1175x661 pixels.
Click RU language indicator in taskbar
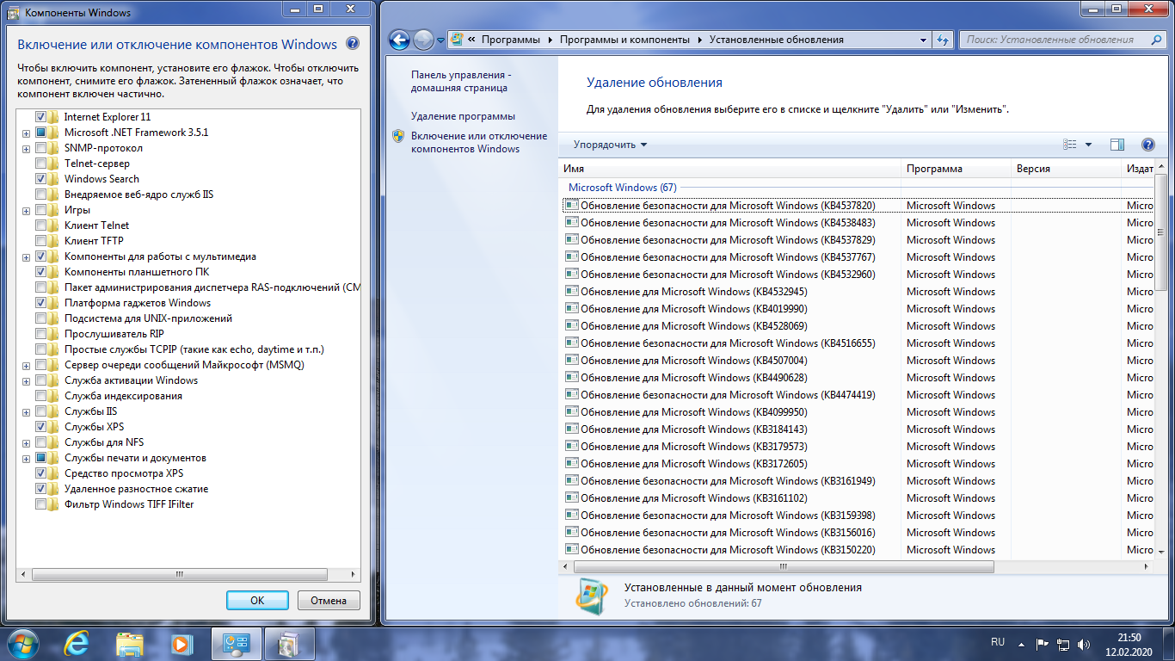998,642
